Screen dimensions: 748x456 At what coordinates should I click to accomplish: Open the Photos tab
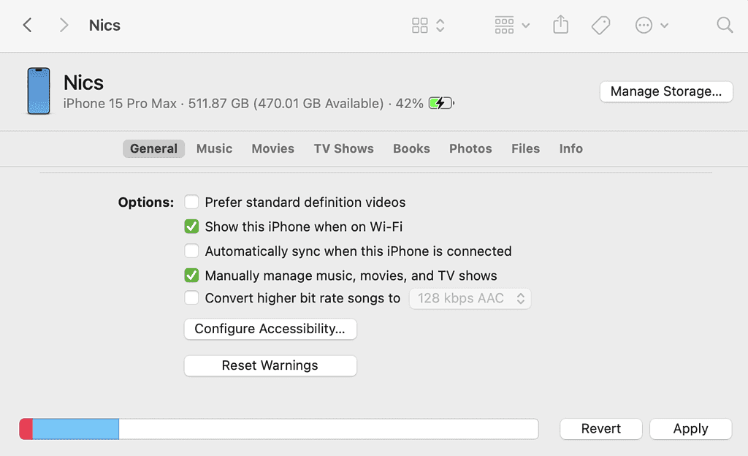(470, 148)
